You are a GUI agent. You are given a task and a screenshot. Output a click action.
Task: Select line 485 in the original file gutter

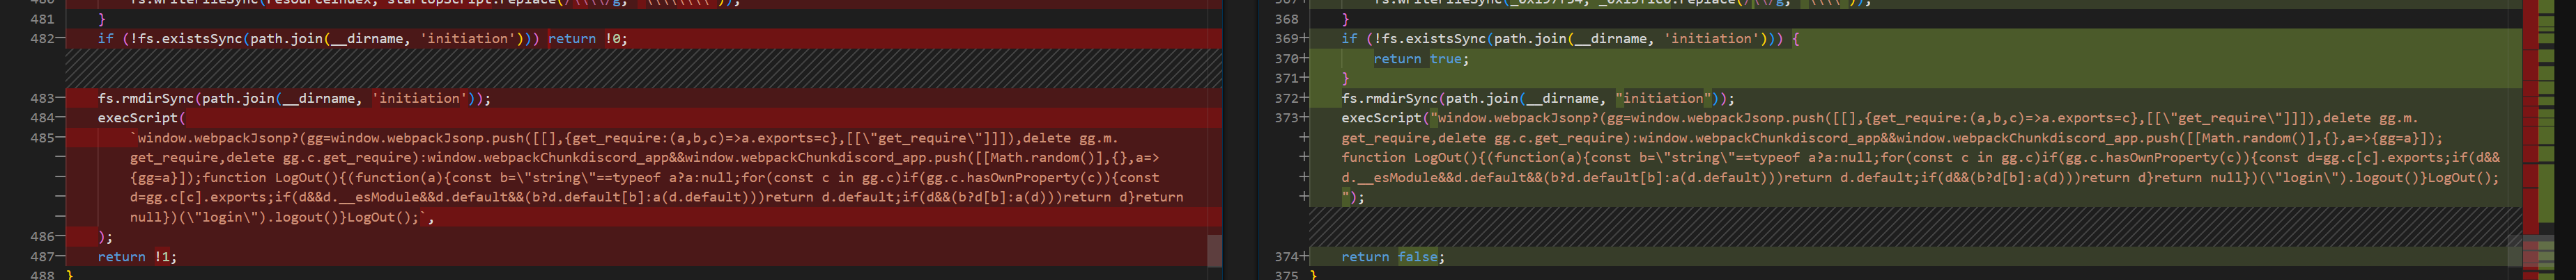coord(42,138)
